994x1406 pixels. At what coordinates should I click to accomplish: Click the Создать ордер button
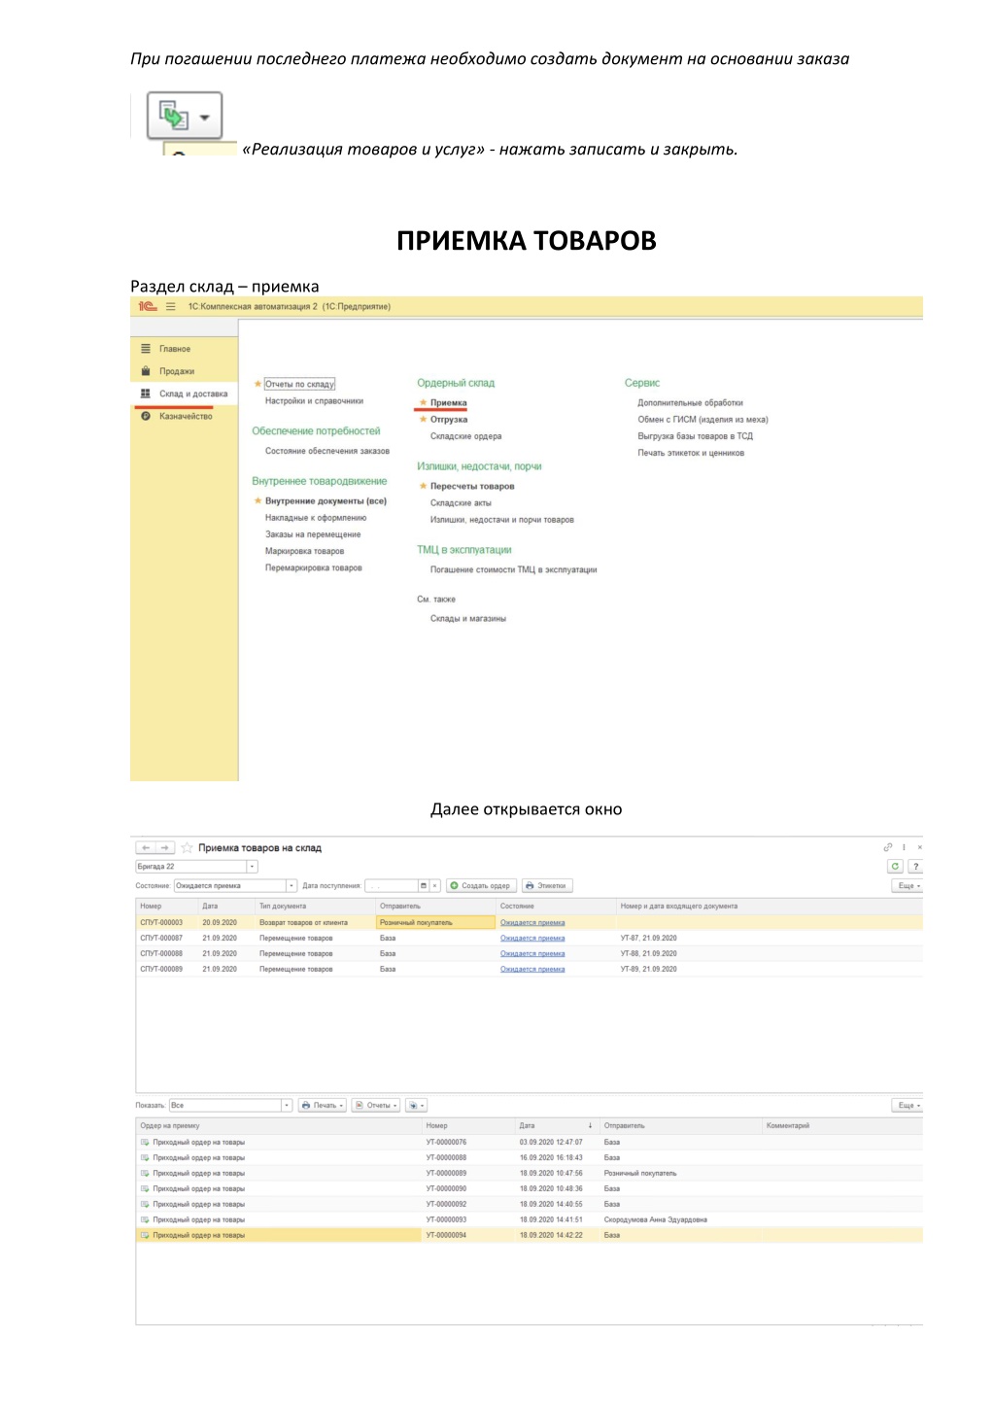pos(480,886)
